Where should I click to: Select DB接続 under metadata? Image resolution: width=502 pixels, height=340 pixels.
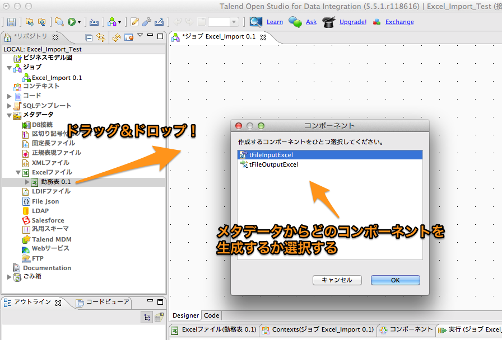point(42,125)
